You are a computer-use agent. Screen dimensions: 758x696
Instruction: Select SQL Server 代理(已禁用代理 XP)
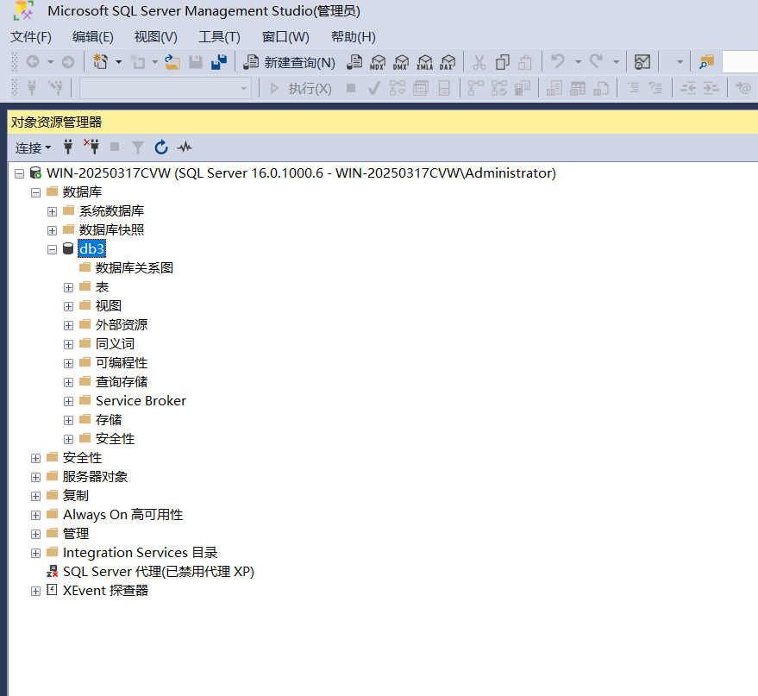[159, 571]
